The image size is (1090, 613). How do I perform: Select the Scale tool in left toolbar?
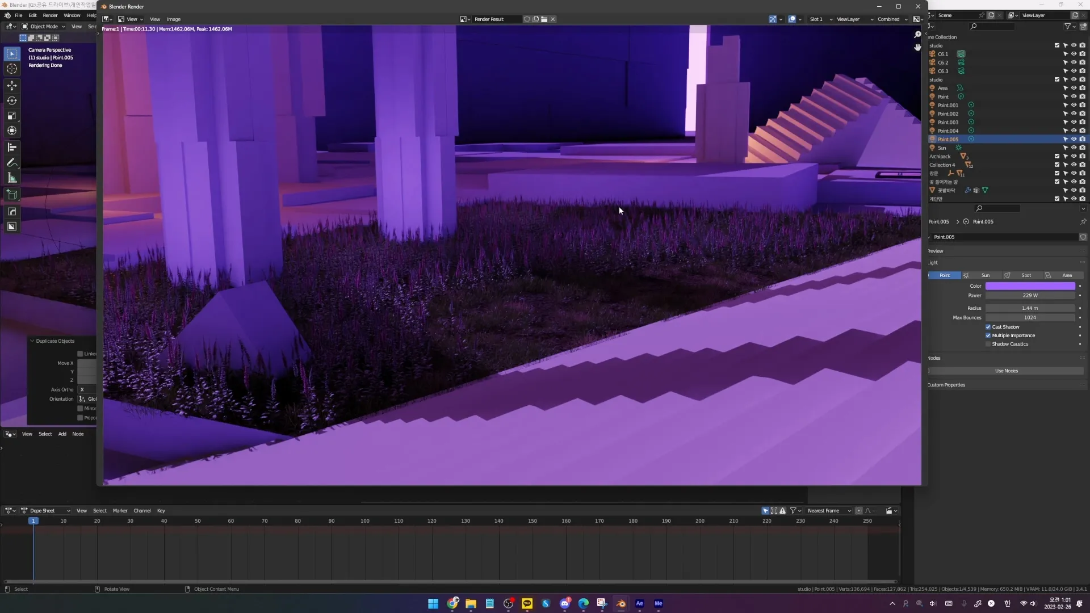click(12, 116)
